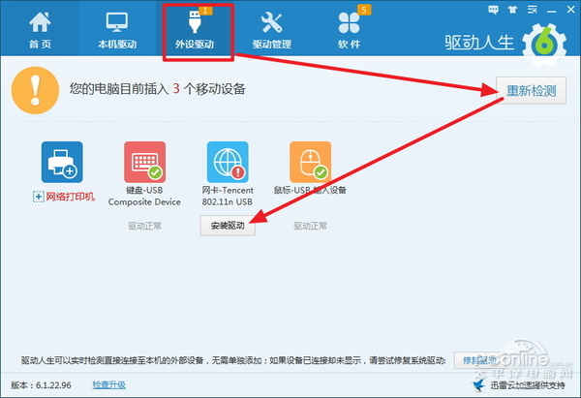Click 安装驱动 for the Tencent network card

tap(228, 226)
